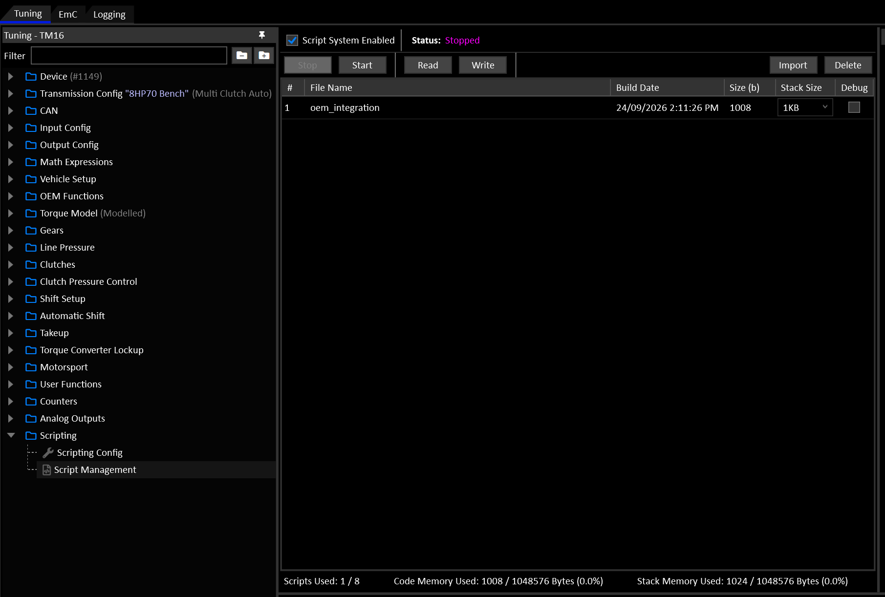Expand the CAN tree node arrow
885x597 pixels.
pos(11,110)
